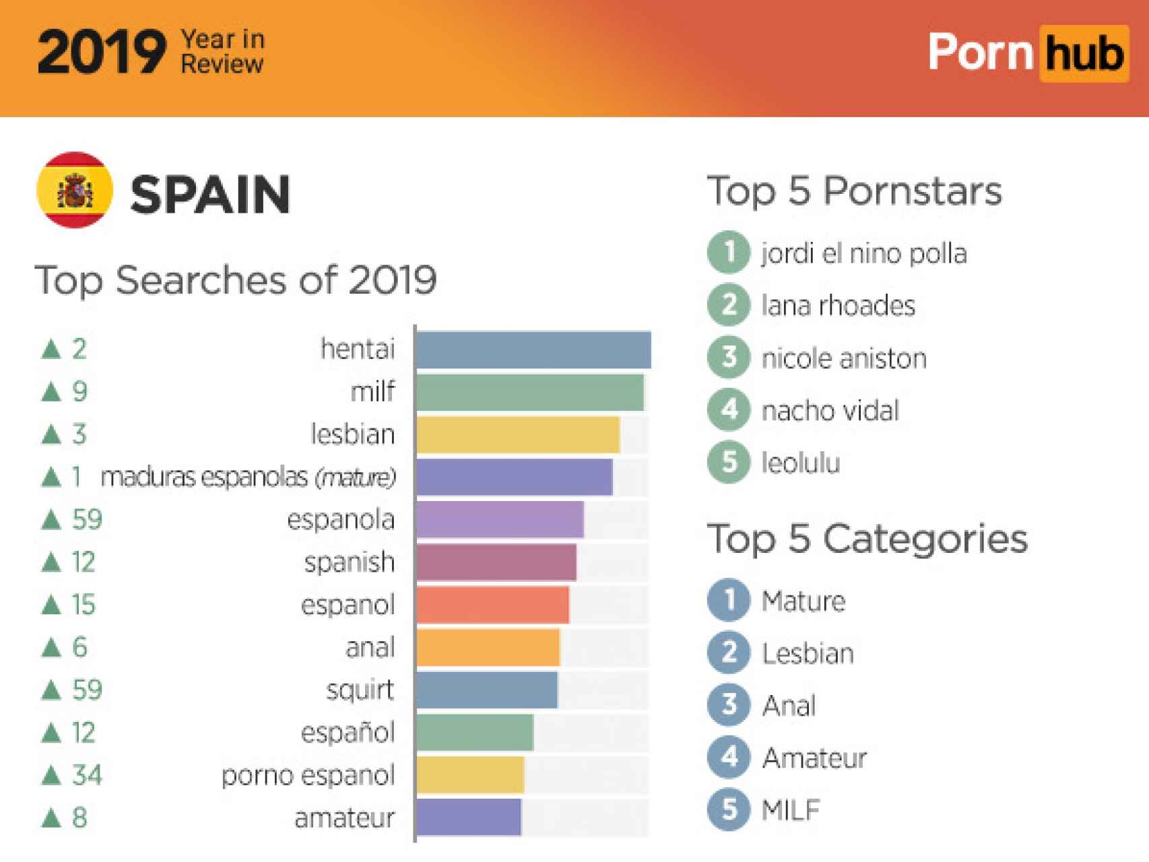Click the orange bar for anal
The image size is (1149, 862).
488,648
